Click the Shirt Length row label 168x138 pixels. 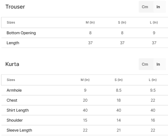17,110
